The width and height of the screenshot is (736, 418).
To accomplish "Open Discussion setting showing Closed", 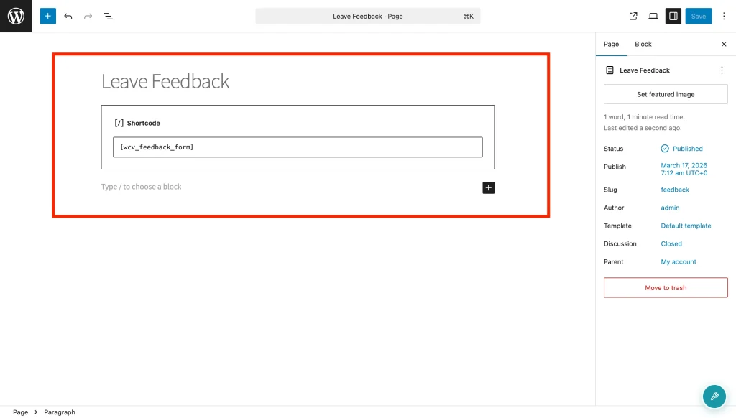I will pyautogui.click(x=671, y=244).
